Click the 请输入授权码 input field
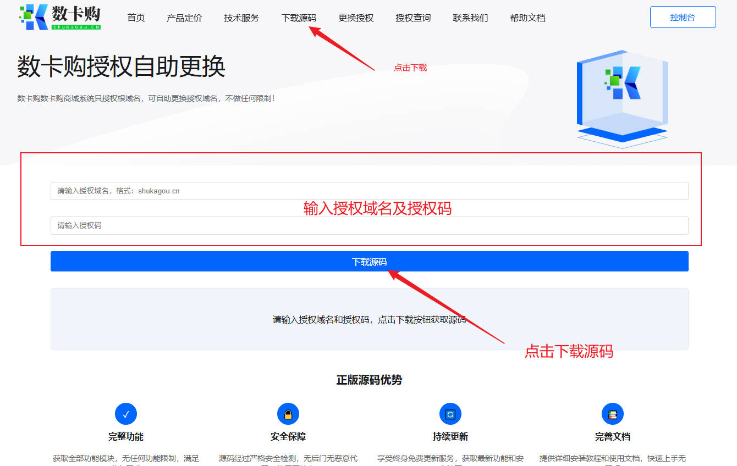 369,225
